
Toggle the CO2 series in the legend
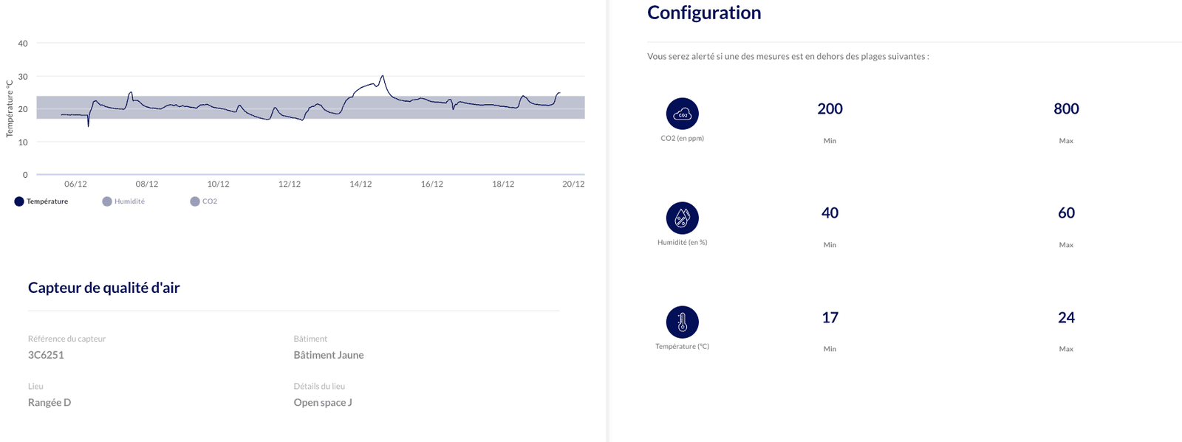(x=204, y=201)
